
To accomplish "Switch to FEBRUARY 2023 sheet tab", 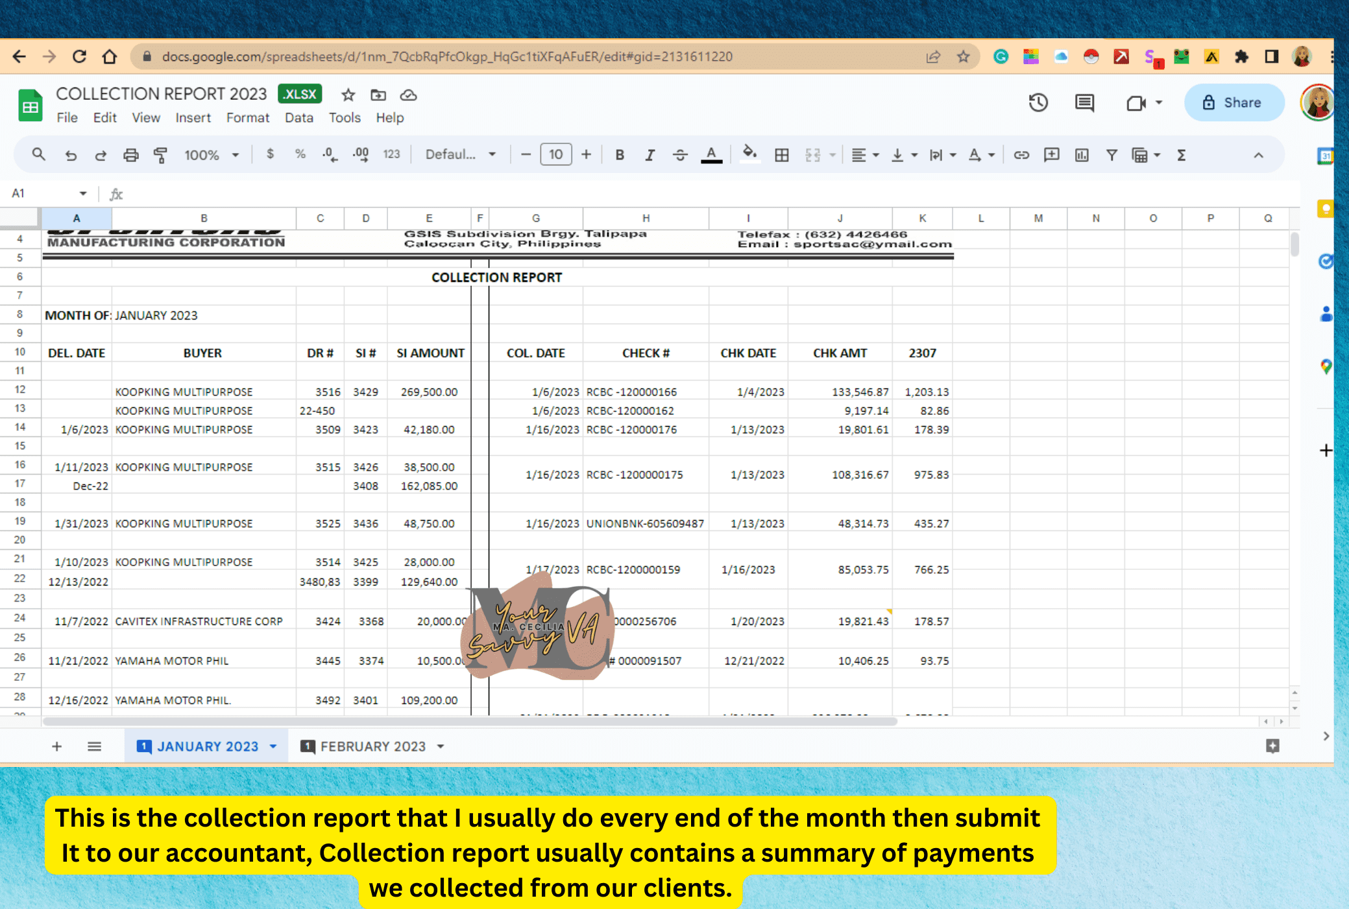I will (x=372, y=747).
